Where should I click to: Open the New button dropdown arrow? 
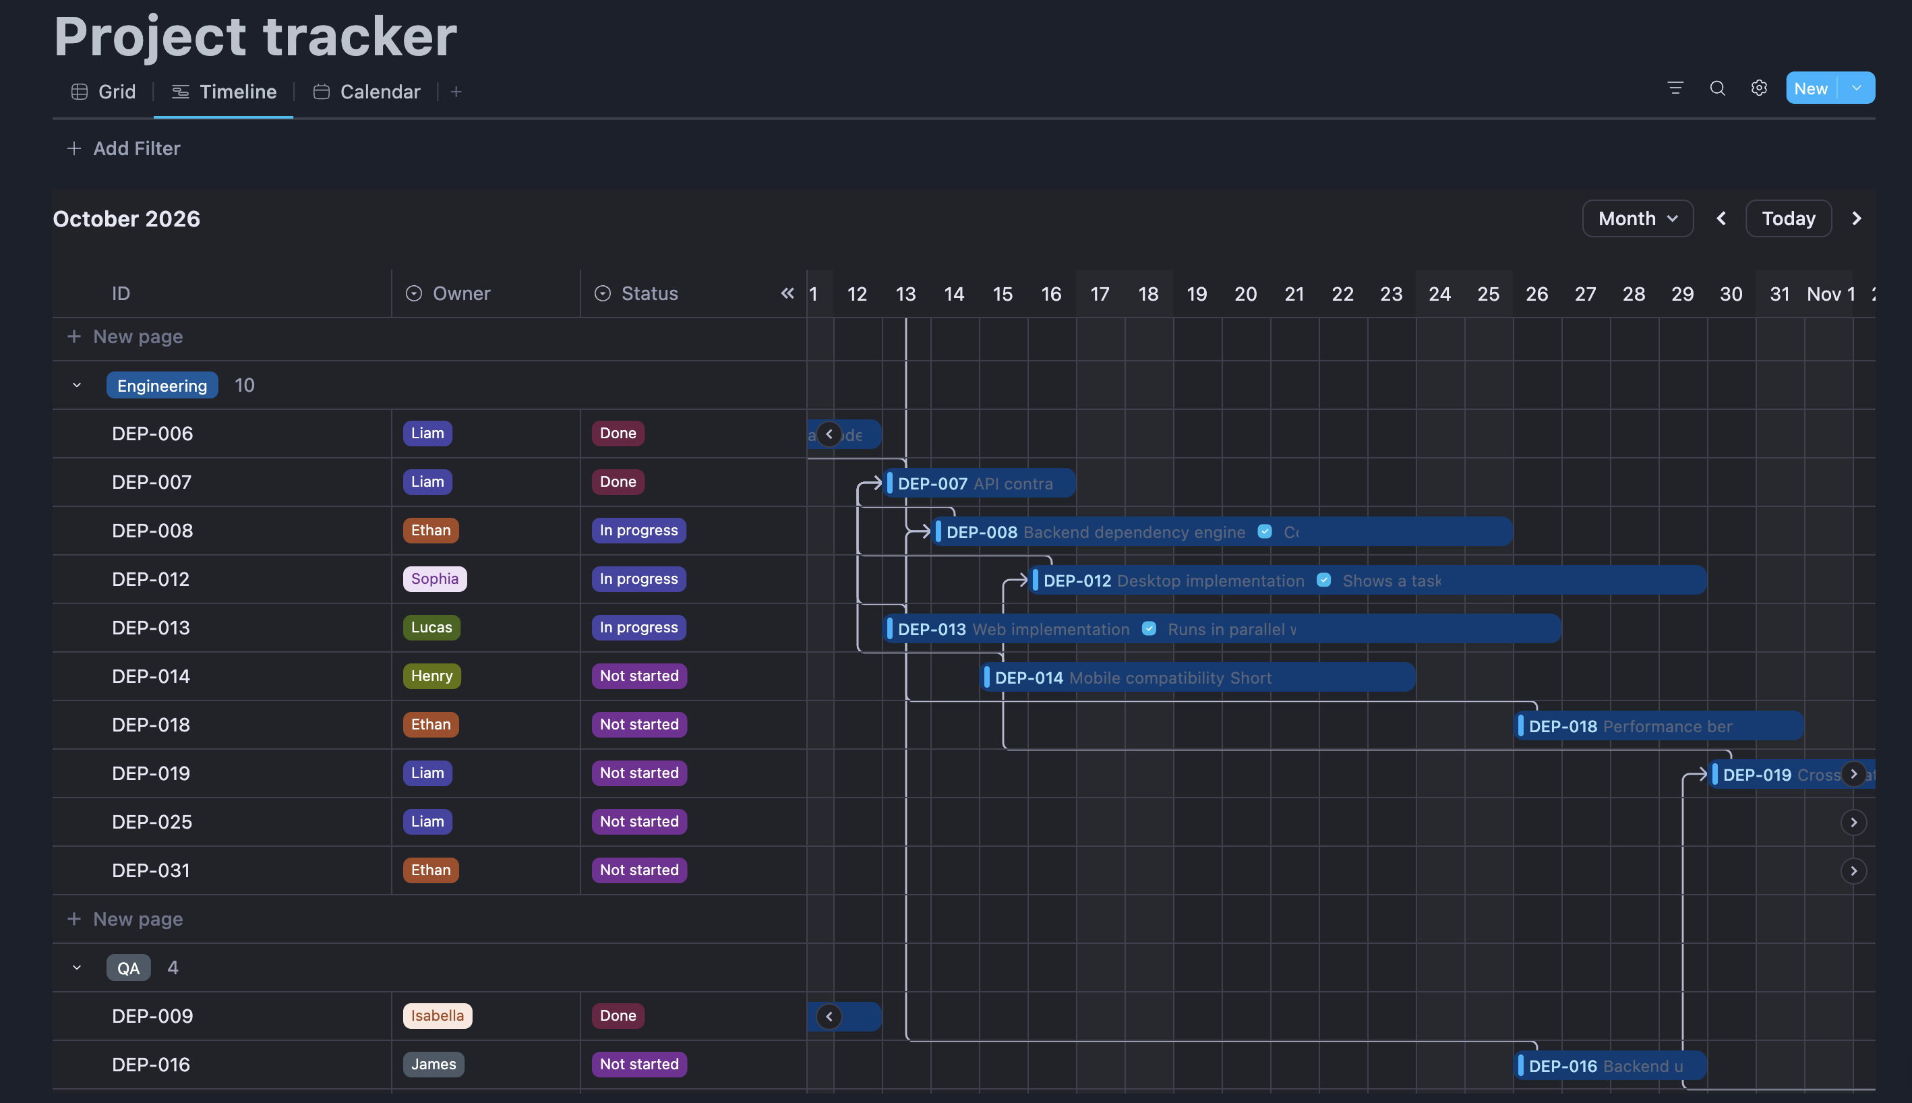pyautogui.click(x=1856, y=88)
